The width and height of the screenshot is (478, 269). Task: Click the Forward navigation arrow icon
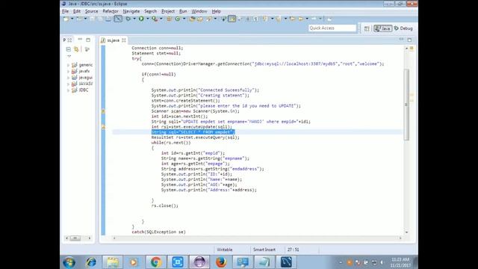[314, 19]
